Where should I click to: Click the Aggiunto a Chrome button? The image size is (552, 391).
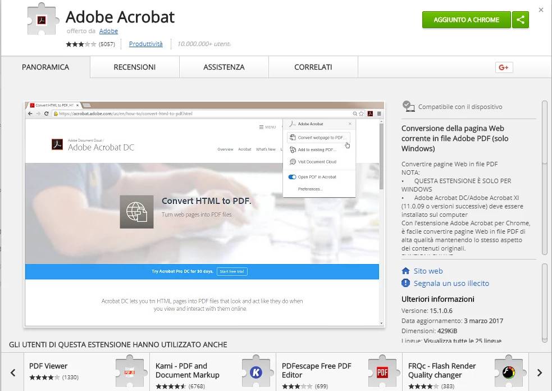pos(467,20)
